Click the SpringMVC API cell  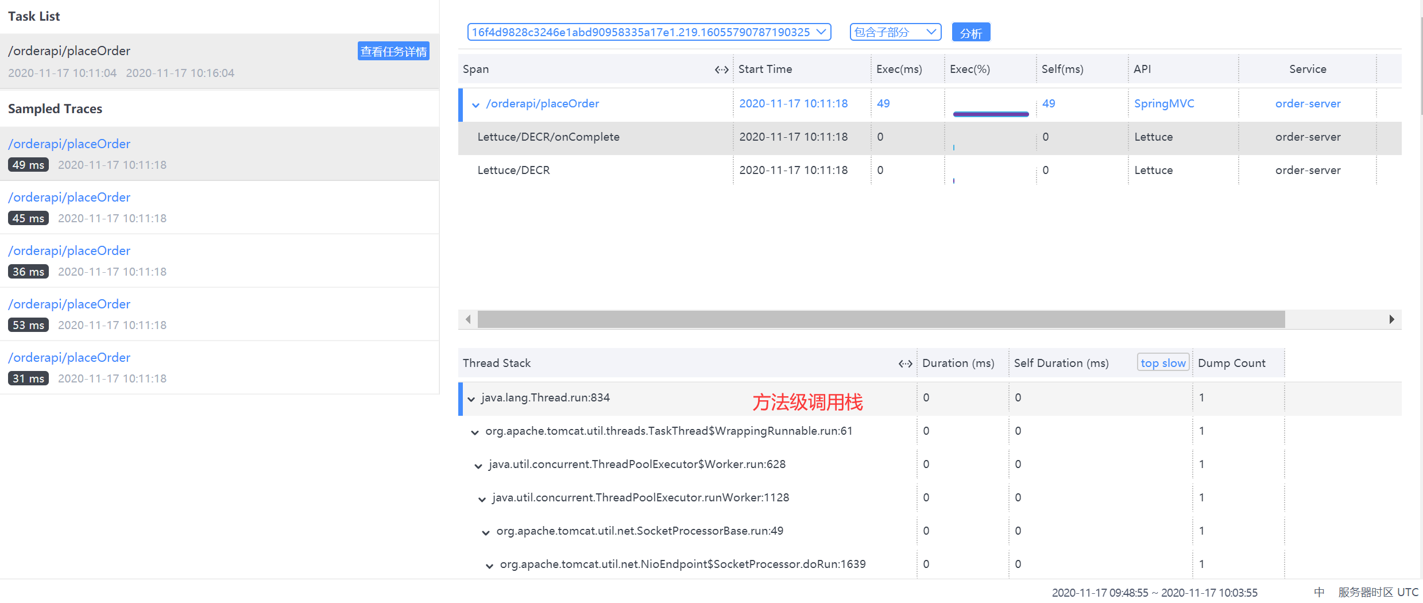pos(1164,103)
